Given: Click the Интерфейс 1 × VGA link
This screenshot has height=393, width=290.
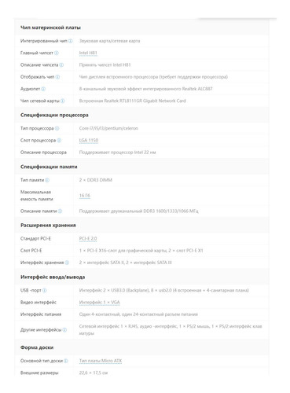Looking at the screenshot, I should click(x=100, y=303).
